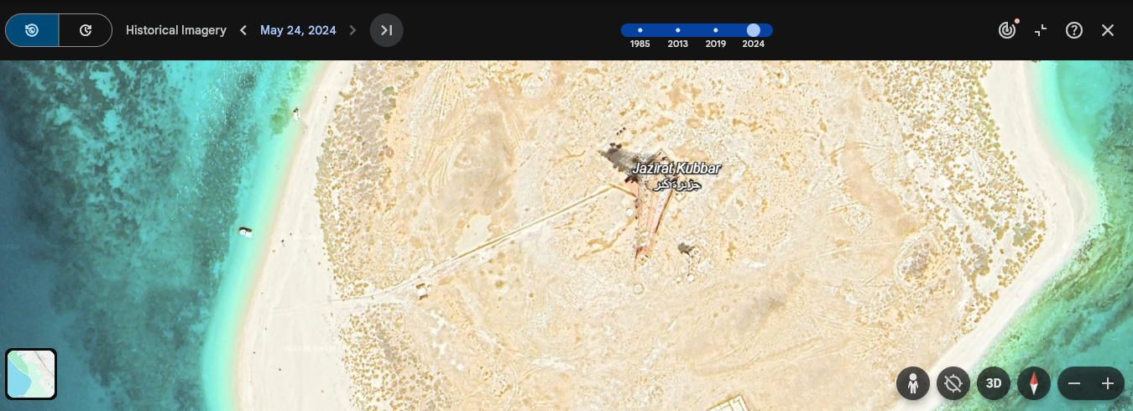Reset the compass to north

point(1034,383)
